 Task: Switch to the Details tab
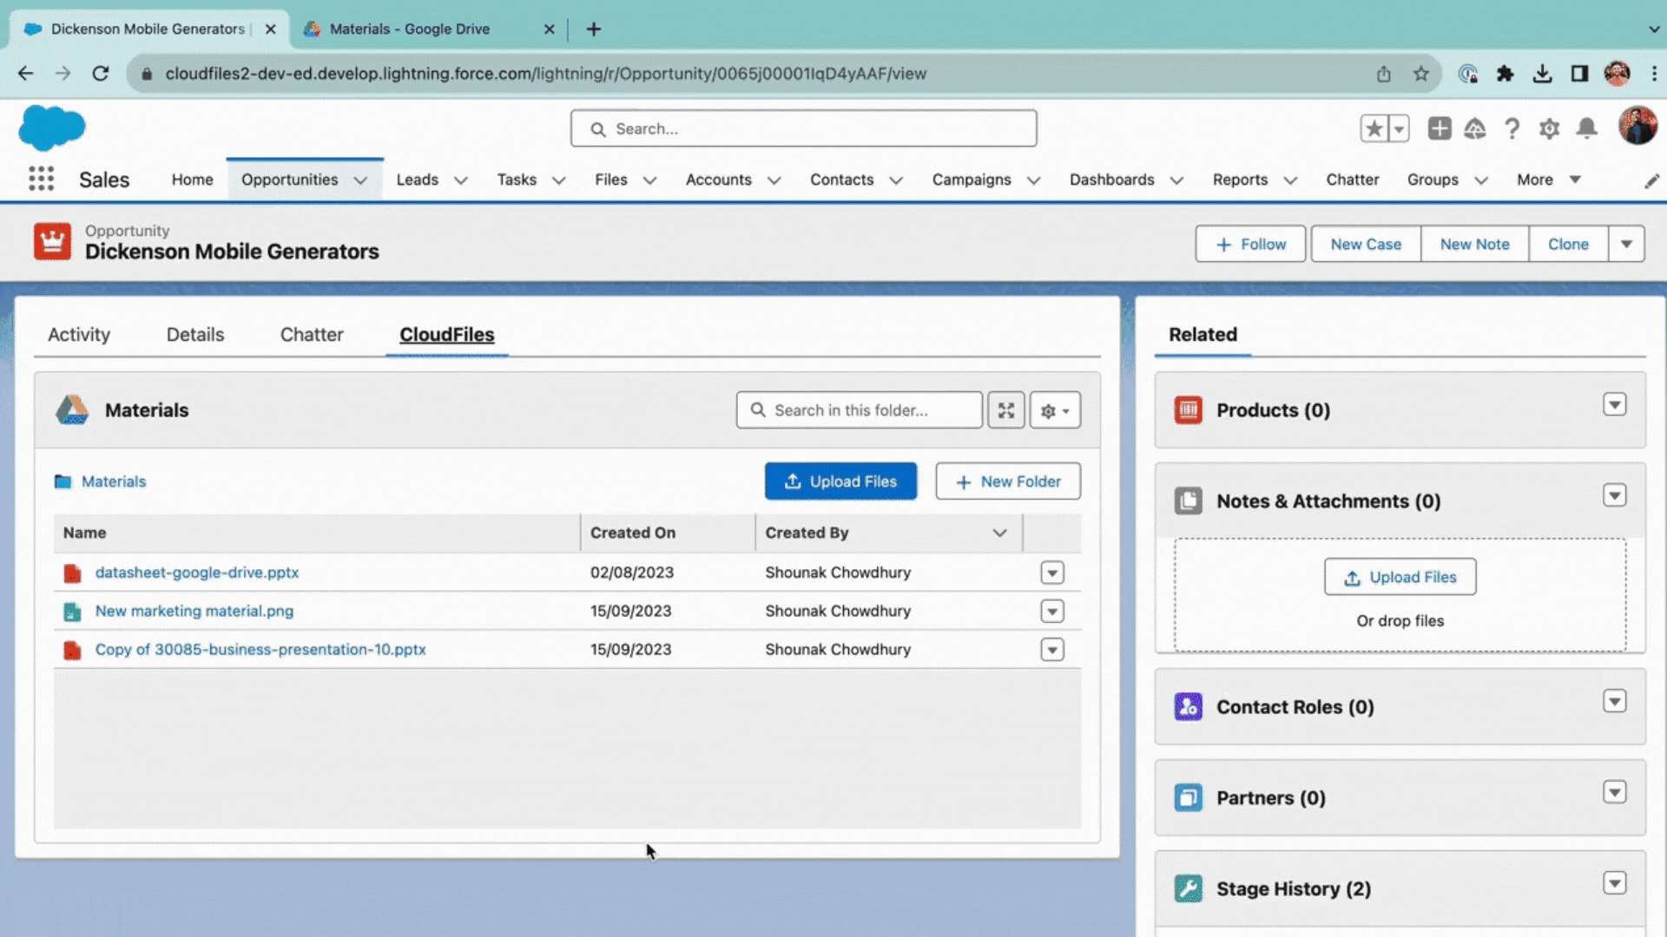[x=194, y=334]
